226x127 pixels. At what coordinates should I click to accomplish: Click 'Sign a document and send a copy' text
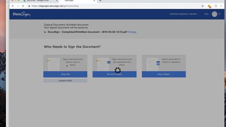click(x=73, y=62)
